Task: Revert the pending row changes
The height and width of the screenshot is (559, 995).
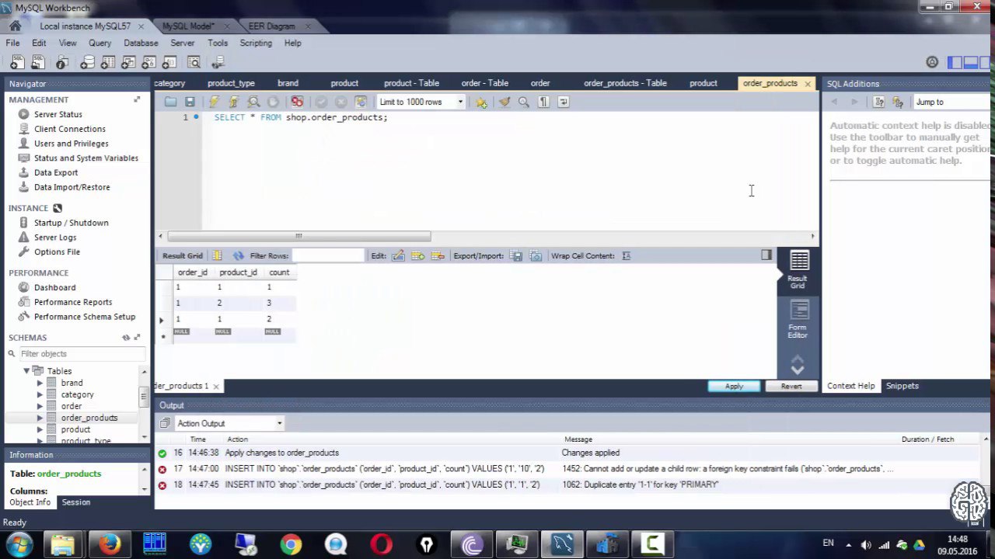Action: 791,386
